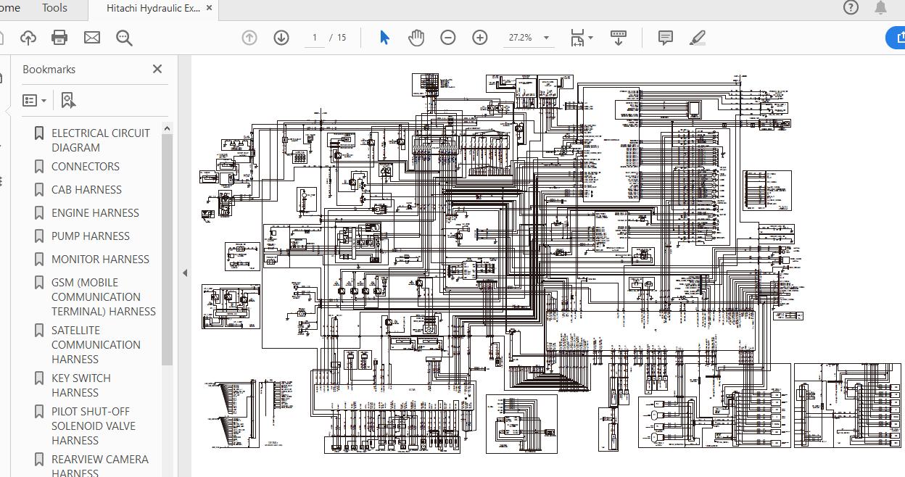Email the document as attachment
The width and height of the screenshot is (905, 477).
click(x=91, y=37)
